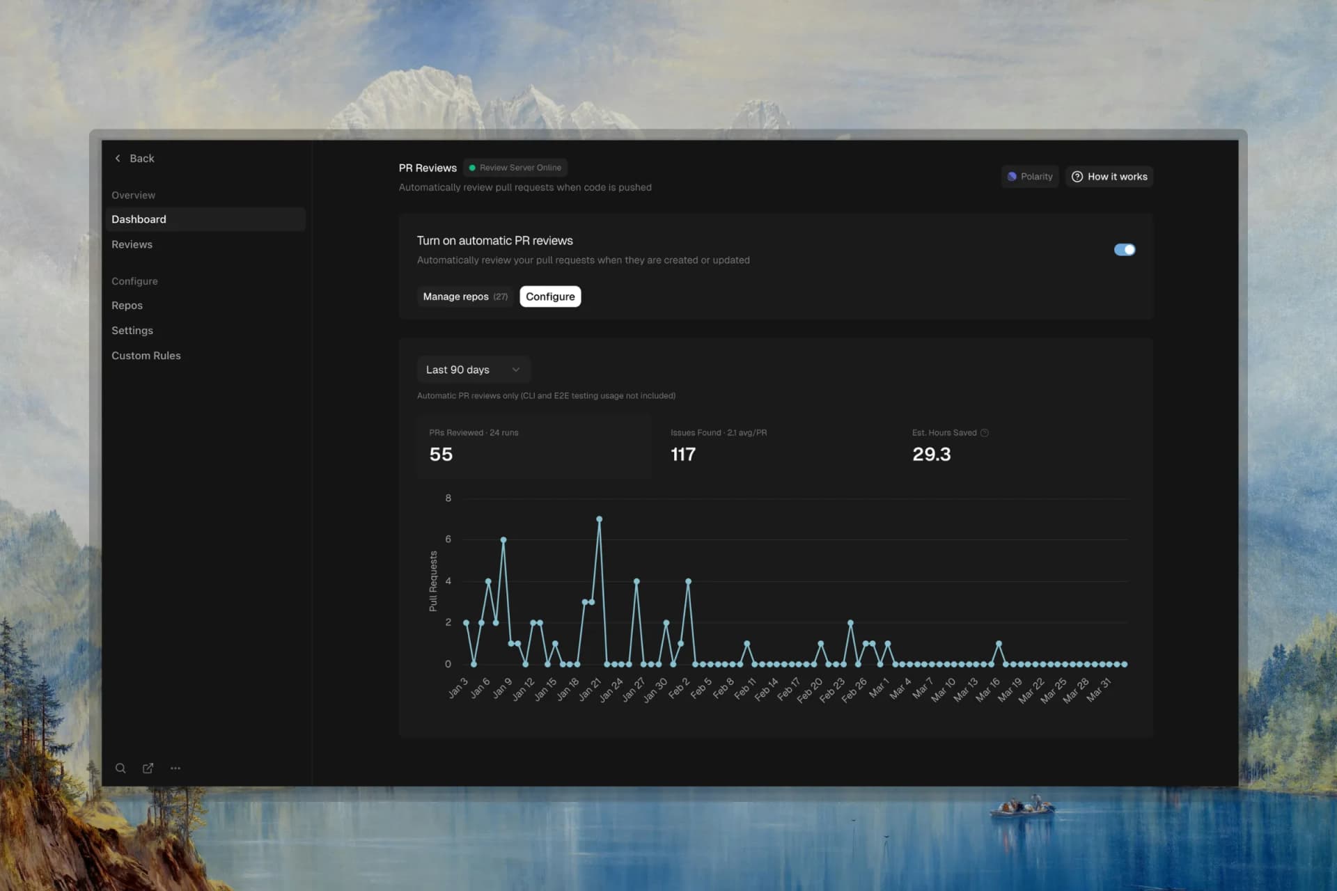The width and height of the screenshot is (1337, 891).
Task: Click the Est. Hours Saved info tooltip icon
Action: tap(985, 432)
